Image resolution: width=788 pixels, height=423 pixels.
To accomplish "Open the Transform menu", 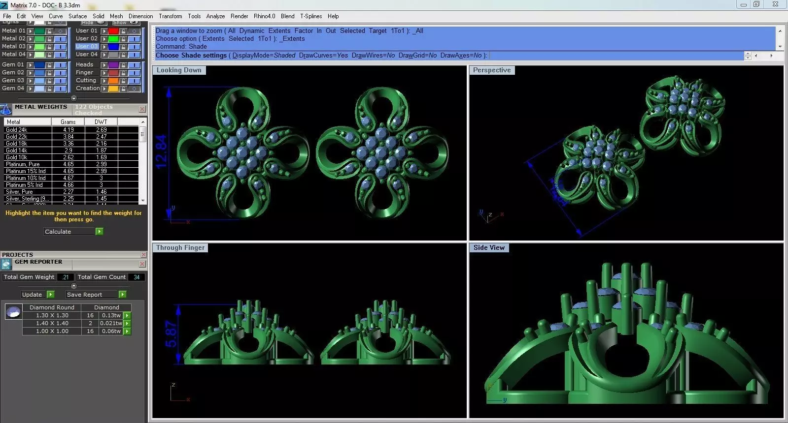I will pos(170,16).
